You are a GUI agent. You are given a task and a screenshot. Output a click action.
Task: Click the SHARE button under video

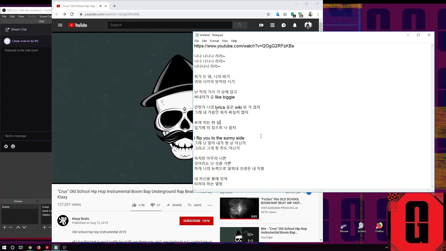coord(174,205)
